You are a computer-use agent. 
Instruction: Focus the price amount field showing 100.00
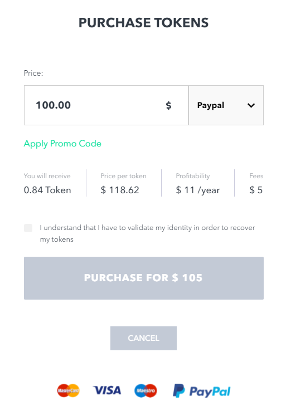click(106, 105)
